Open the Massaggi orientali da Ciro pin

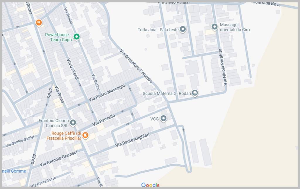pyautogui.click(x=214, y=27)
